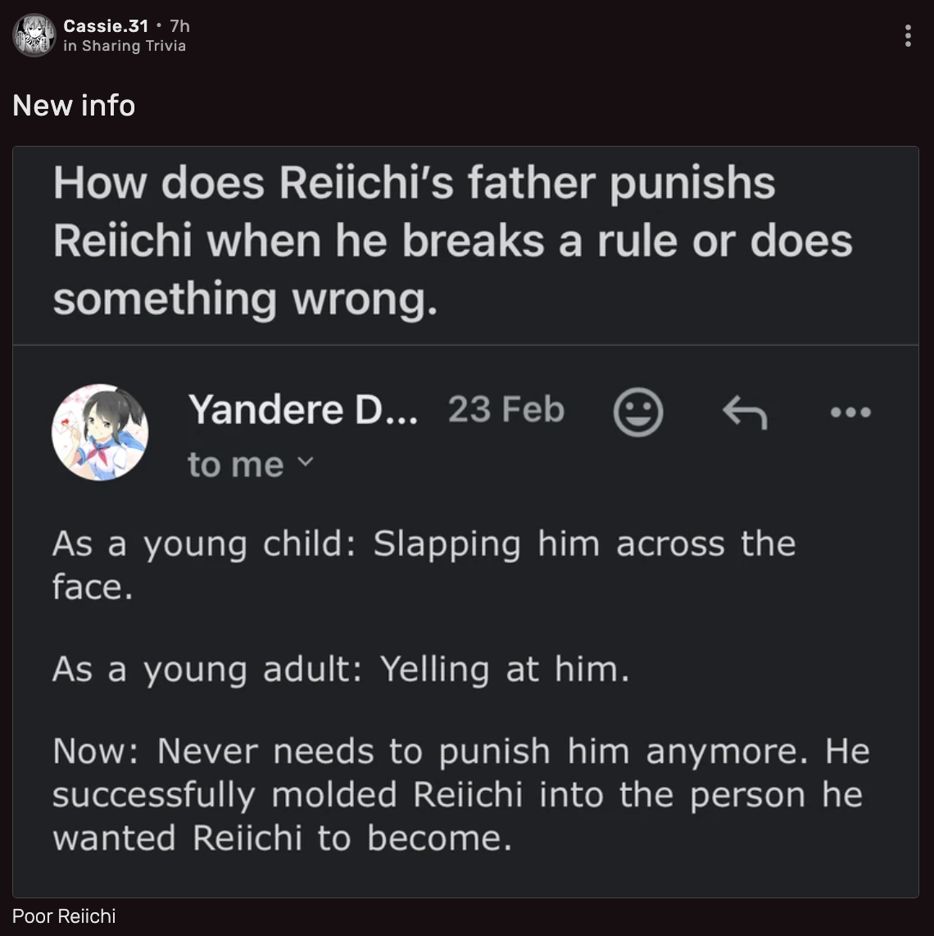The height and width of the screenshot is (936, 934).
Task: Open the post options vertical three-dot menu
Action: [908, 35]
